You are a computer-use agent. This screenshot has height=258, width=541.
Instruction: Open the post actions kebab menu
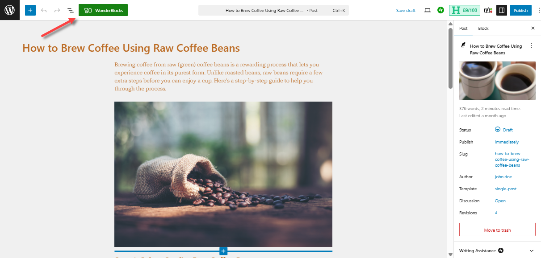(531, 45)
